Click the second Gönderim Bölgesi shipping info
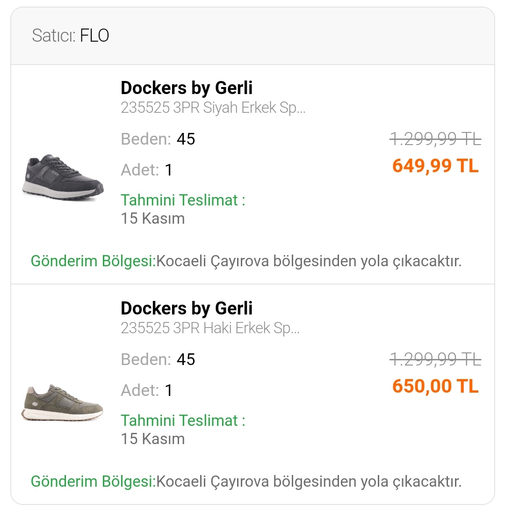 pos(246,482)
